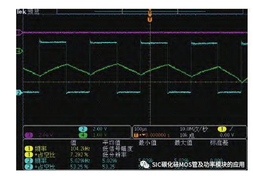Click the 值 column header
The width and height of the screenshot is (253, 176).
click(74, 143)
